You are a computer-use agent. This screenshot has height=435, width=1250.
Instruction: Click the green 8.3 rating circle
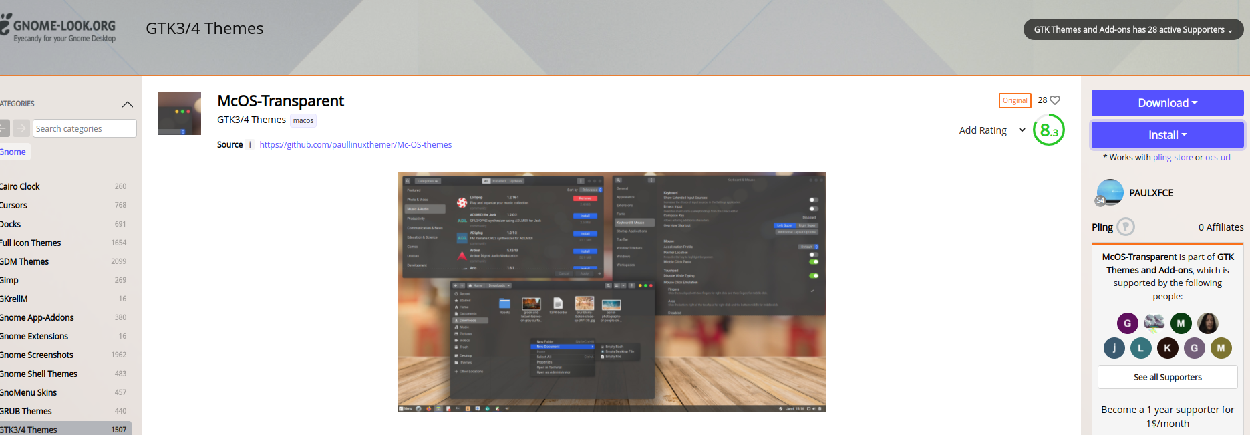[x=1048, y=130]
